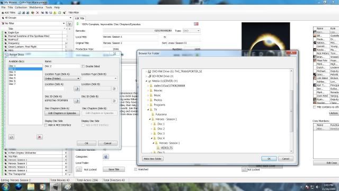This screenshot has width=339, height=191.
Task: Select the Futurama folder
Action: (x=161, y=115)
